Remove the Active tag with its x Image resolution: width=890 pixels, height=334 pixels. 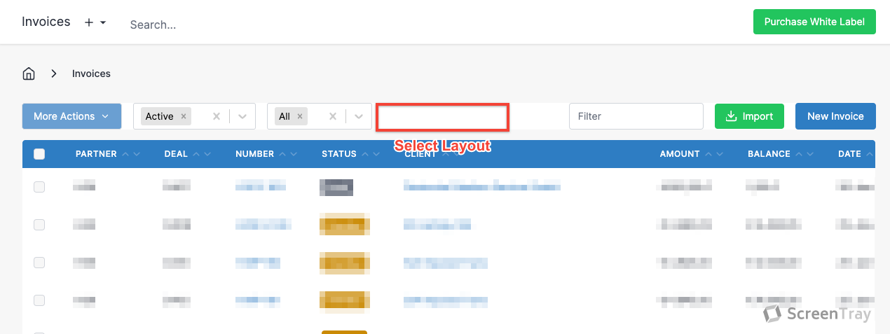coord(184,116)
